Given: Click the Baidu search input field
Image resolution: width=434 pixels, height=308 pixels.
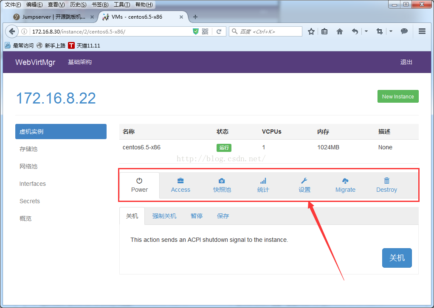Looking at the screenshot, I should click(265, 31).
